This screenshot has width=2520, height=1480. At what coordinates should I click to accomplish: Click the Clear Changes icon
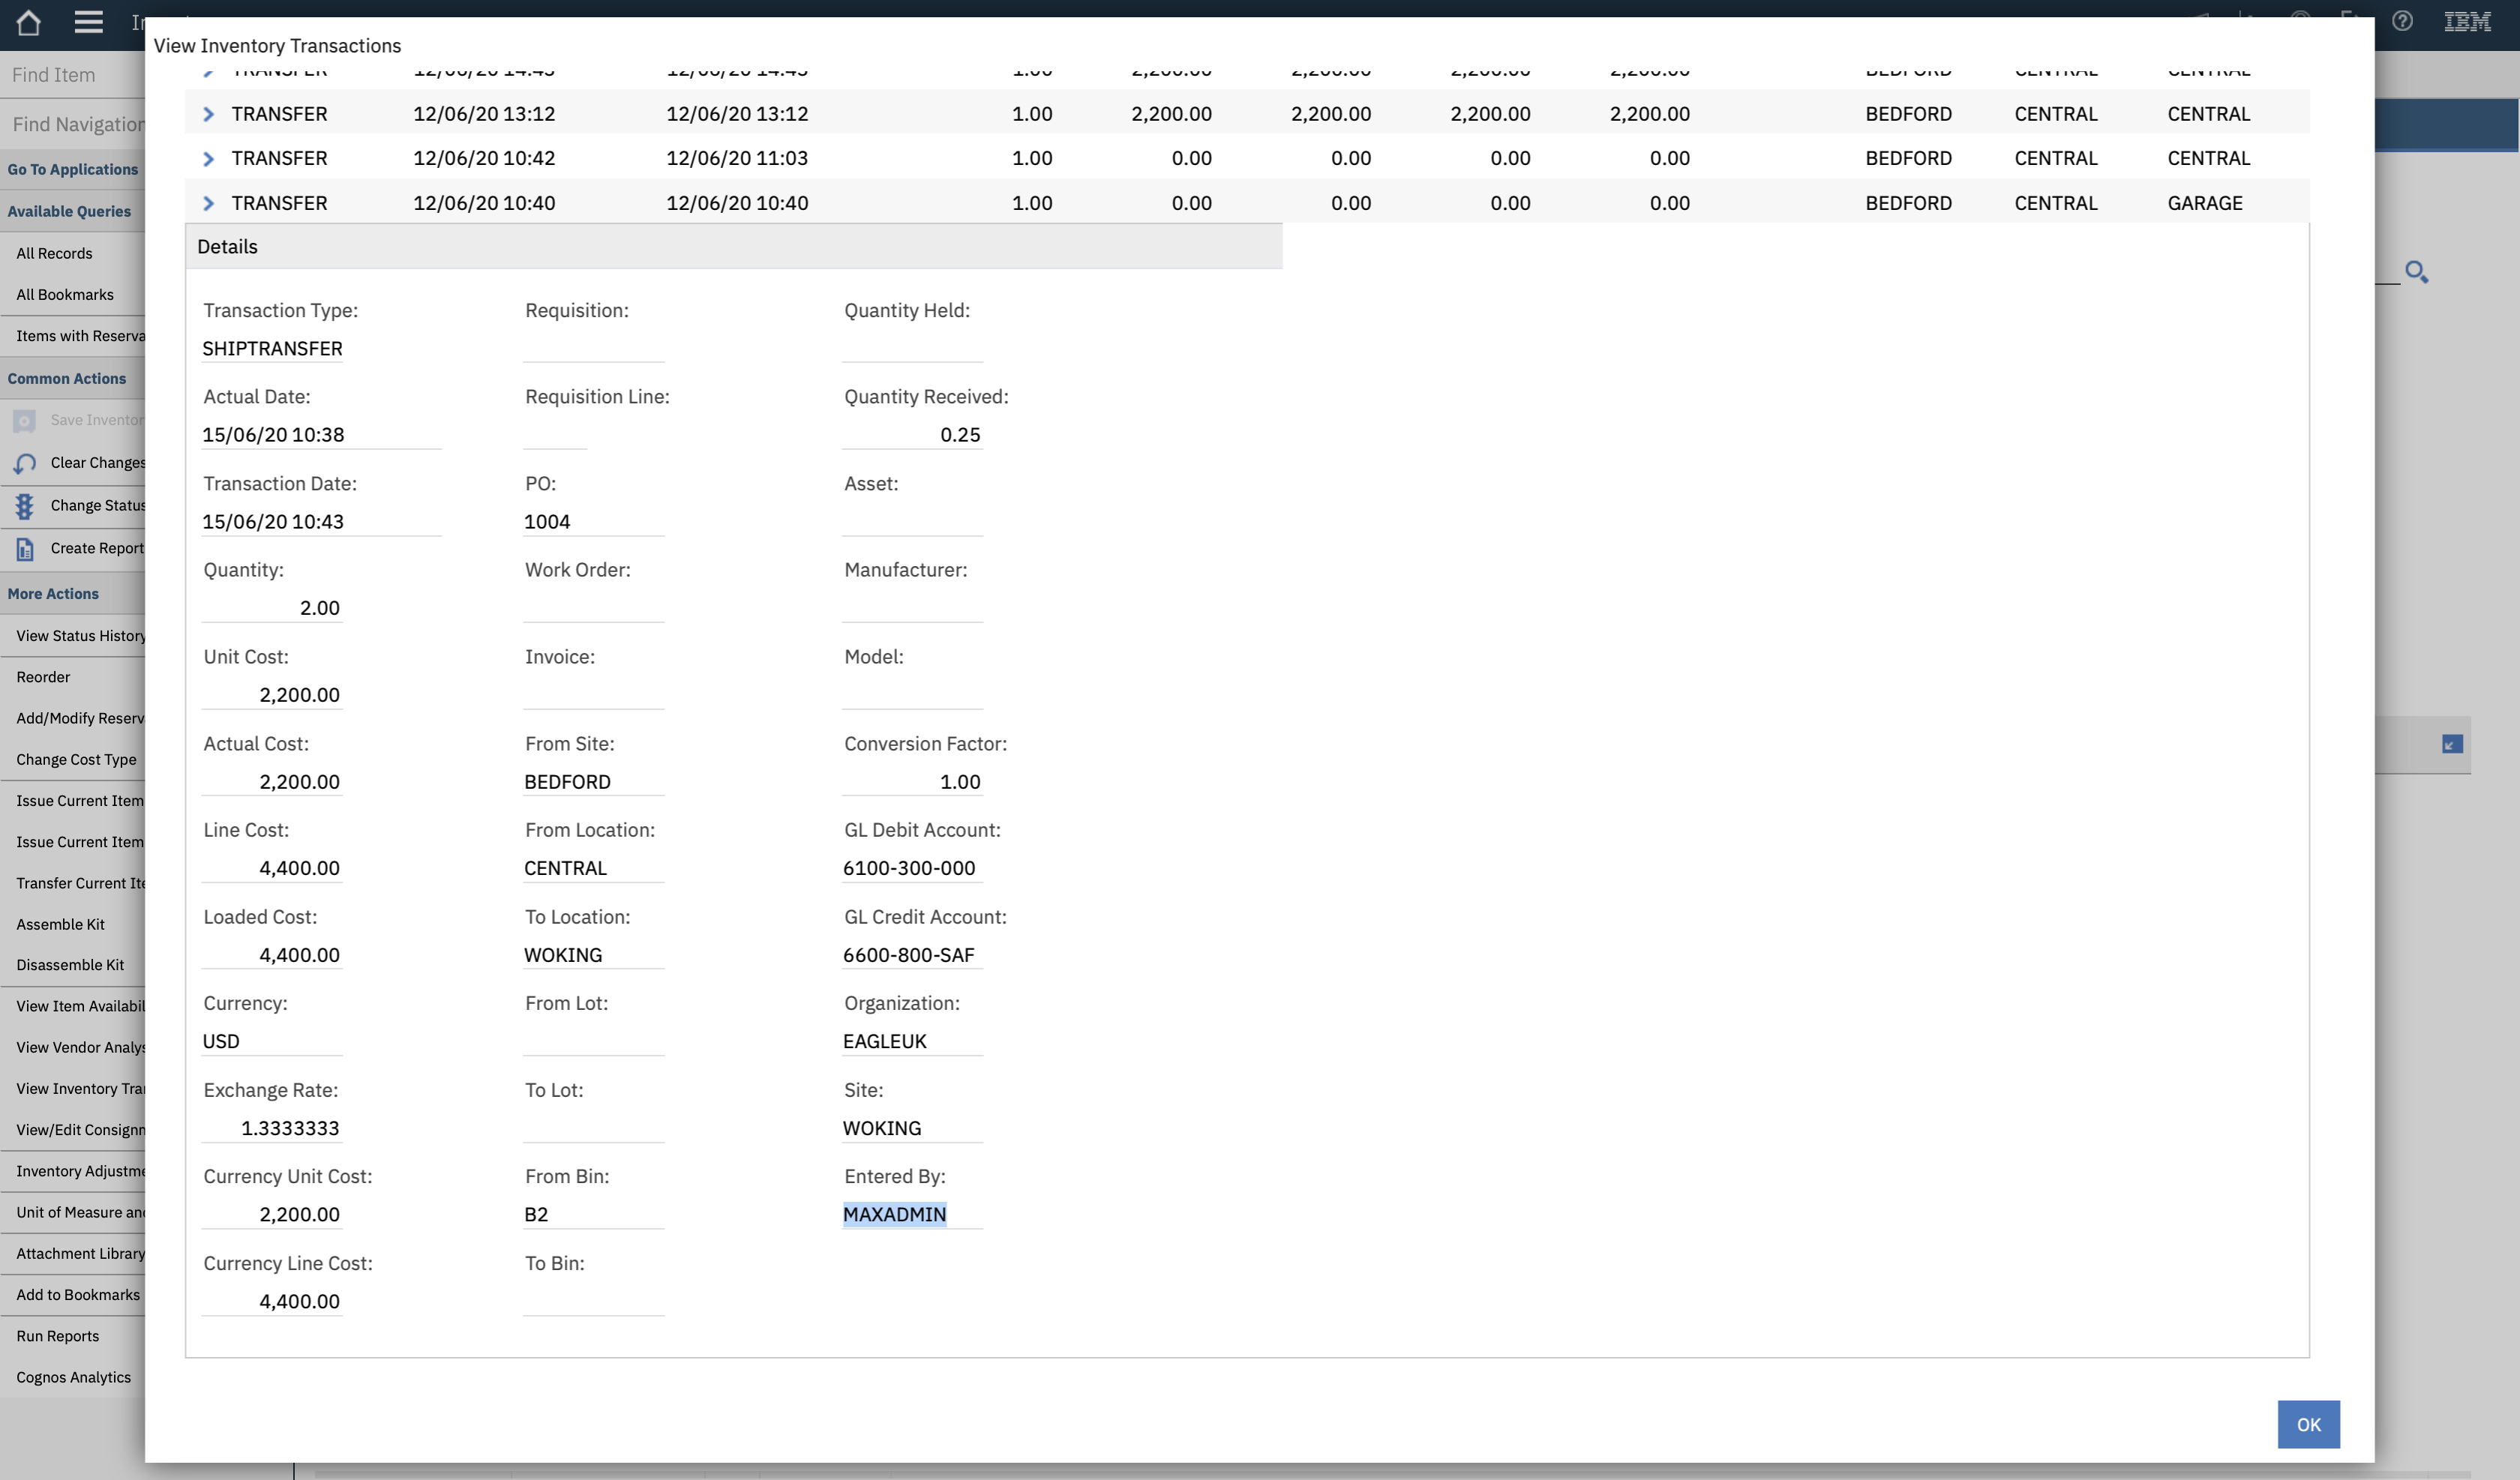[24, 463]
